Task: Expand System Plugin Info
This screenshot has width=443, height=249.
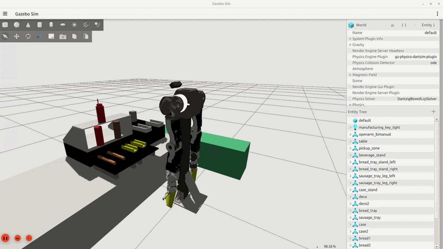Action: pyautogui.click(x=350, y=39)
